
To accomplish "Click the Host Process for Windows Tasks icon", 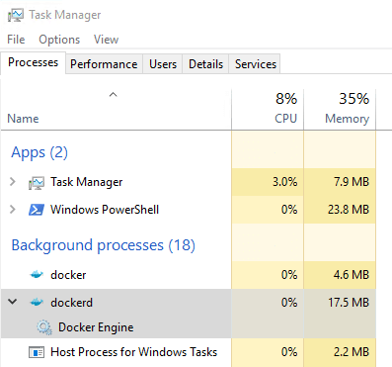I will [x=37, y=352].
